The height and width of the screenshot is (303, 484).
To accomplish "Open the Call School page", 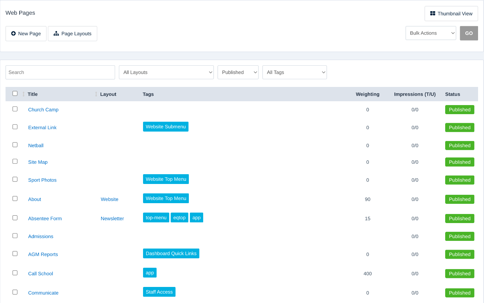I will pyautogui.click(x=41, y=273).
